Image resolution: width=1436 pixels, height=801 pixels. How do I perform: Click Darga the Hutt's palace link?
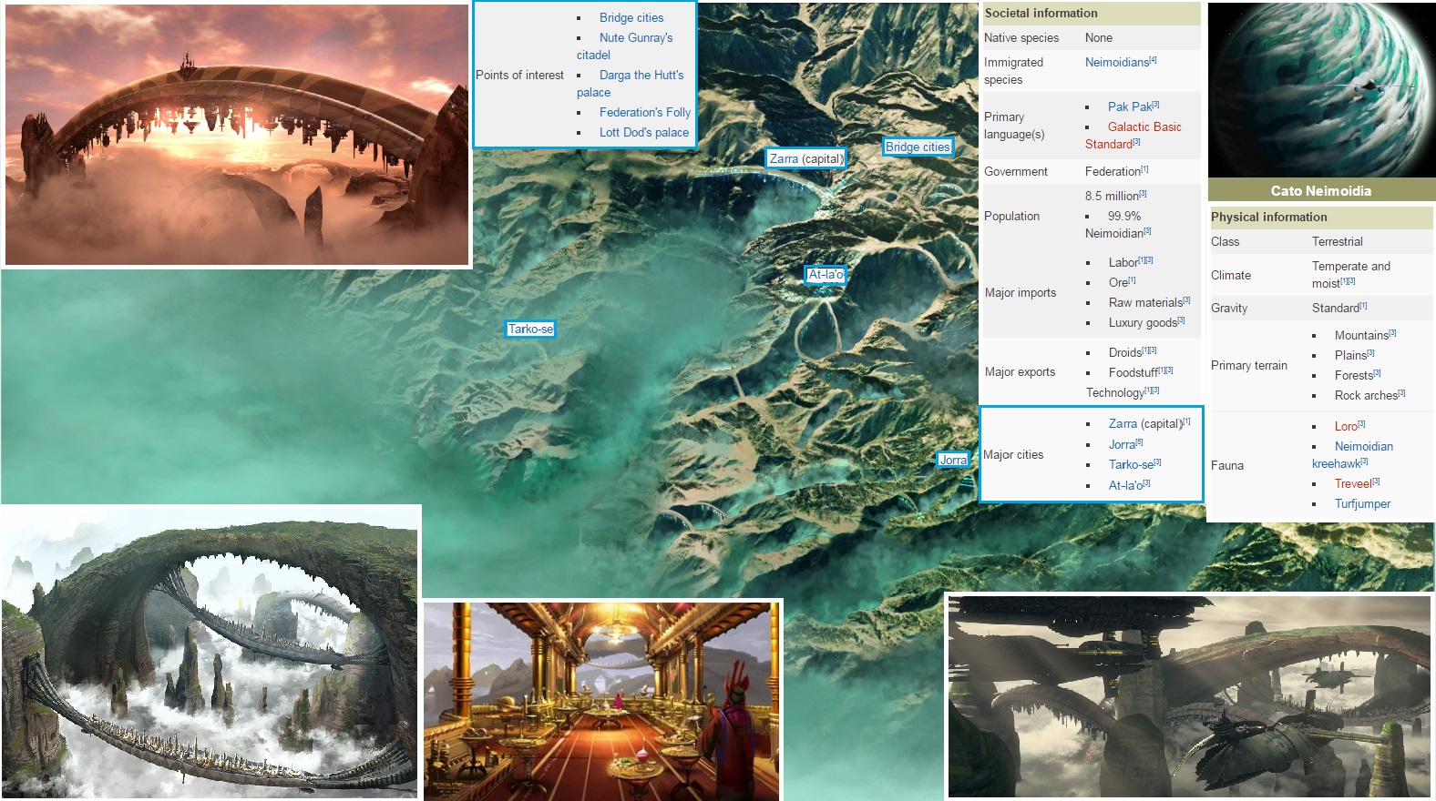click(641, 76)
